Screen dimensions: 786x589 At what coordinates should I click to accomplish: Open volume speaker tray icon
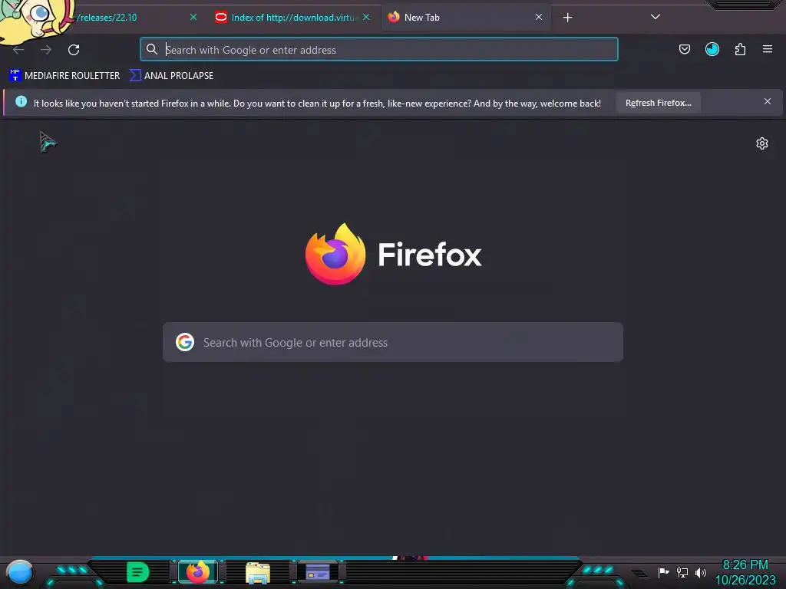(700, 572)
